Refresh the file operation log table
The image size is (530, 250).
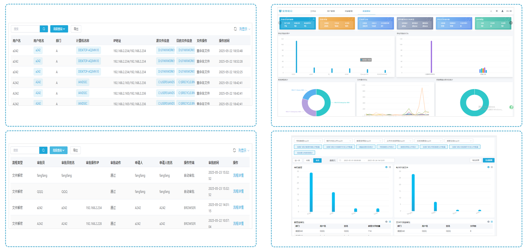(x=235, y=29)
